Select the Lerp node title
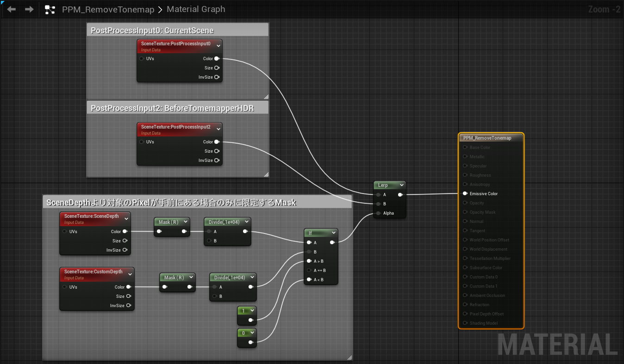624x364 pixels. pyautogui.click(x=383, y=185)
